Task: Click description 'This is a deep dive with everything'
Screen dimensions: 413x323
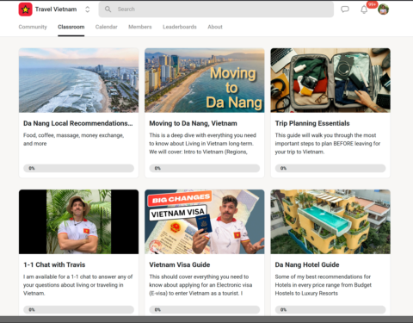Action: [x=203, y=144]
